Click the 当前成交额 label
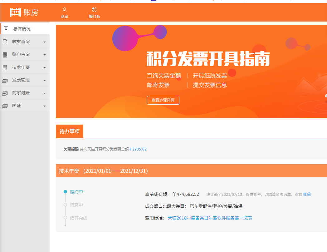 (x=157, y=194)
